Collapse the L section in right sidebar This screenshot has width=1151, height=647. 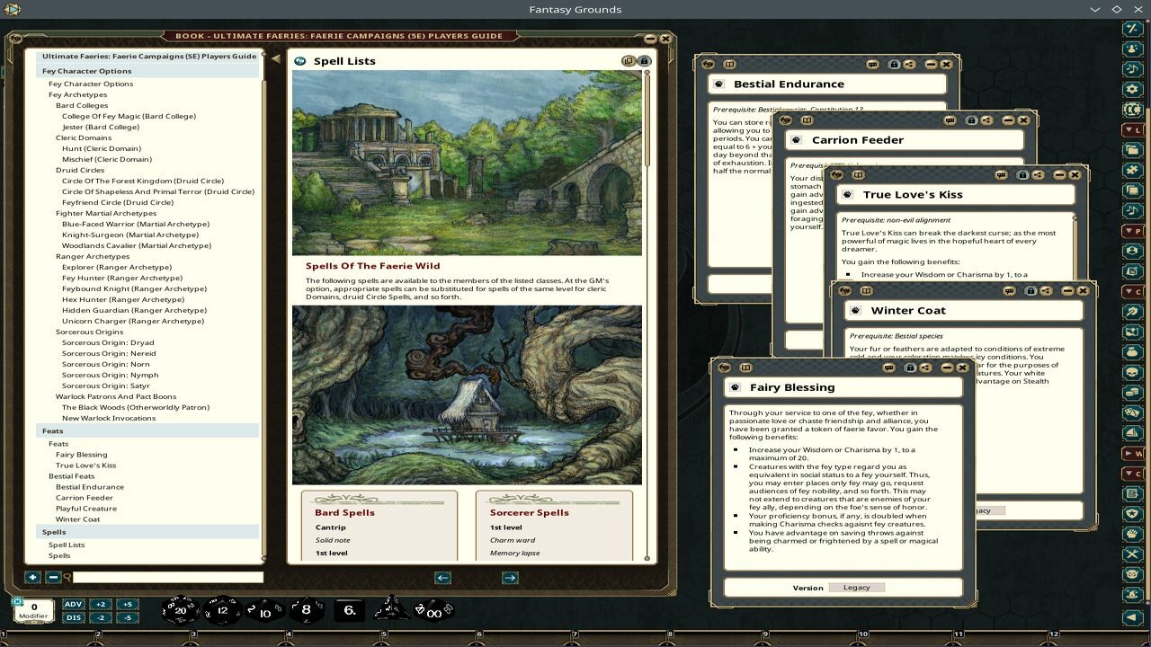pyautogui.click(x=1132, y=130)
